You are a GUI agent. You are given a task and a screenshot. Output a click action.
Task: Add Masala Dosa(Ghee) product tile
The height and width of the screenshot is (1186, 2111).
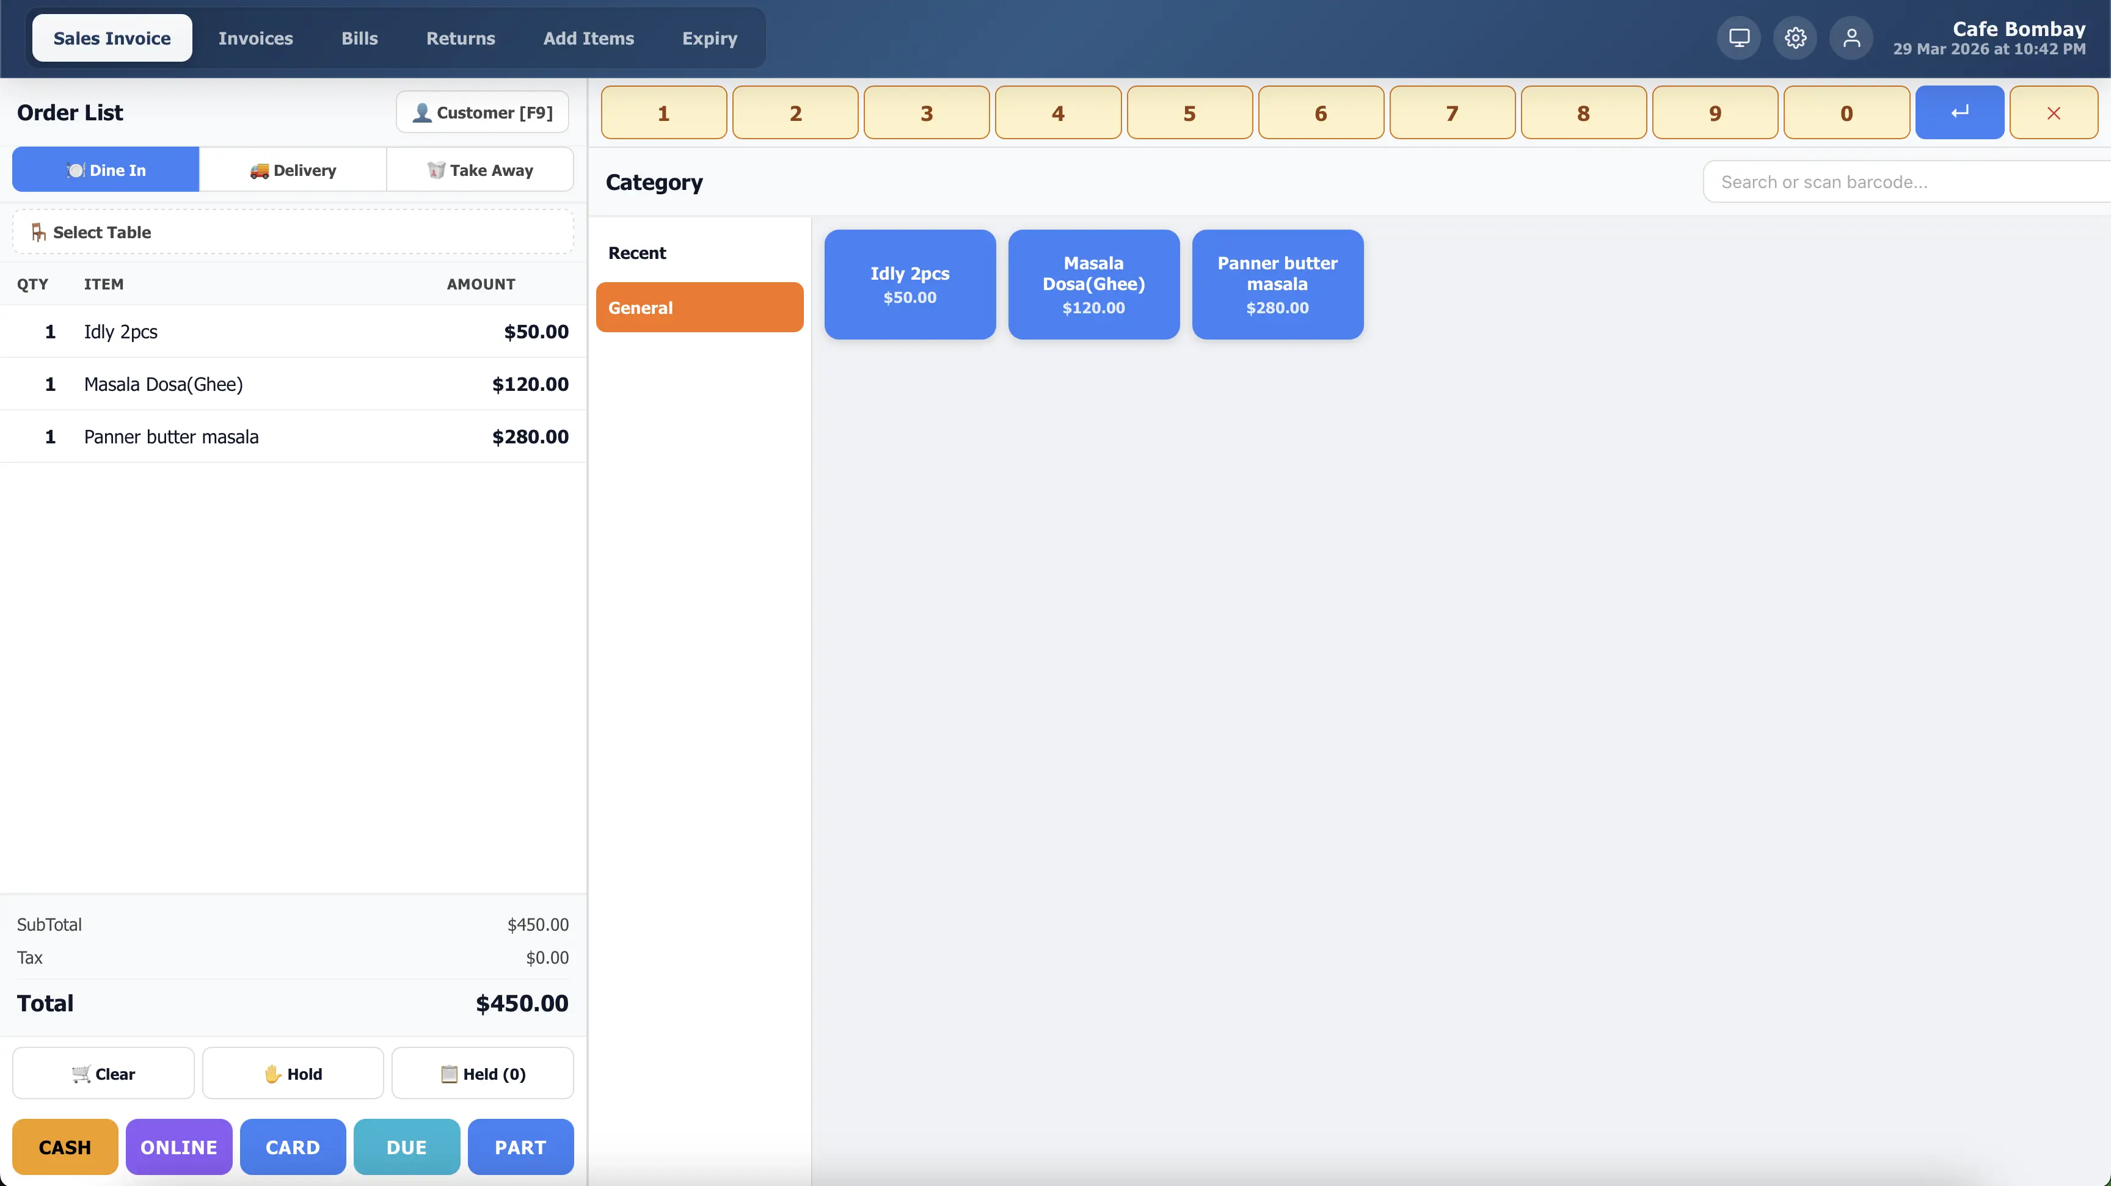[x=1093, y=284]
